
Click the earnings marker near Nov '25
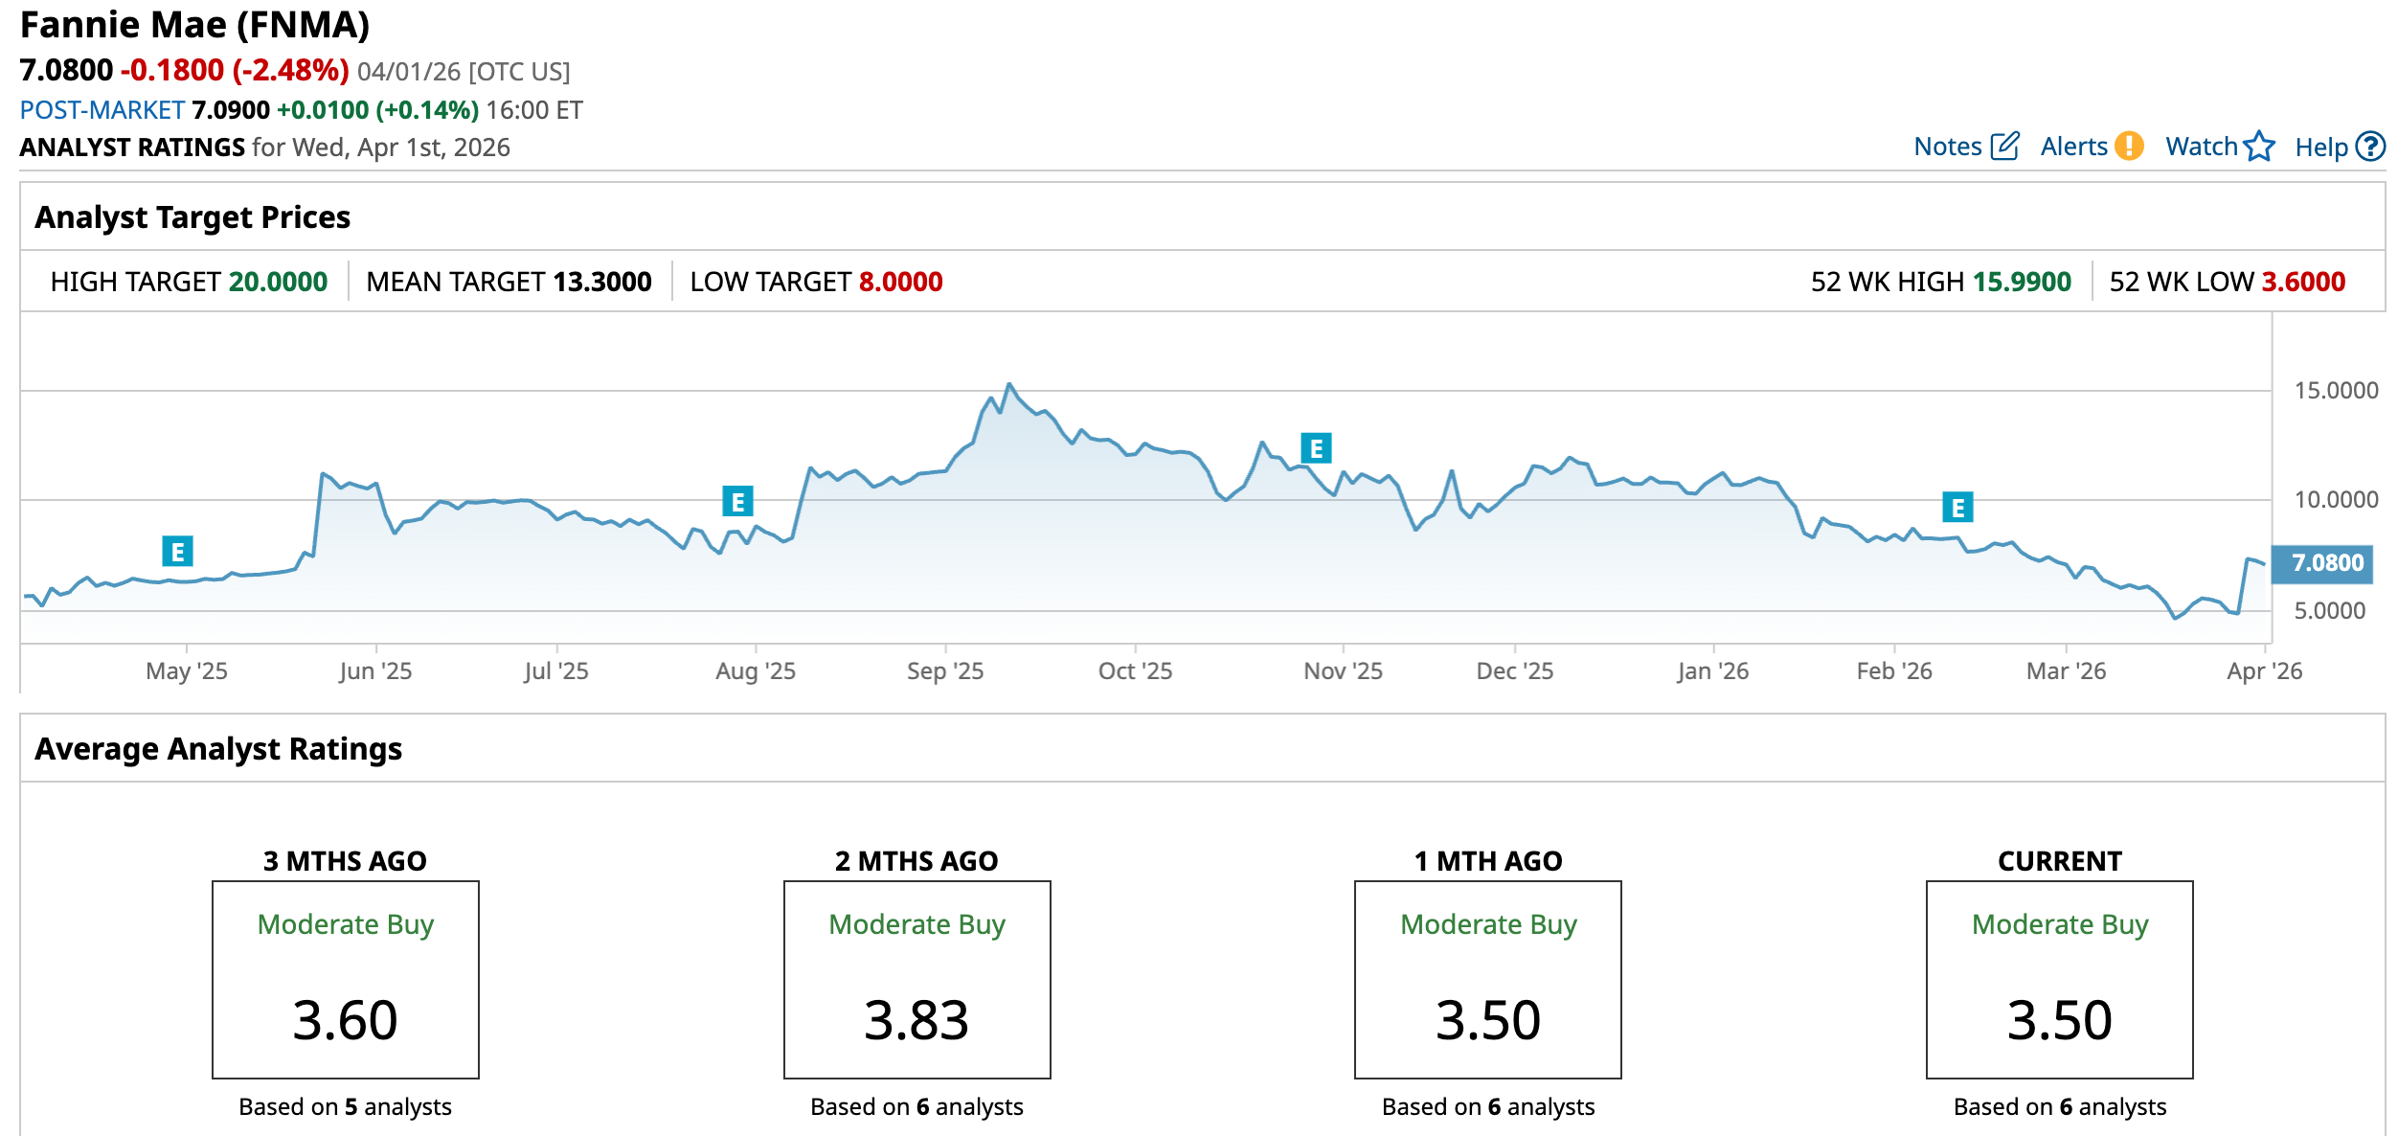tap(1316, 448)
